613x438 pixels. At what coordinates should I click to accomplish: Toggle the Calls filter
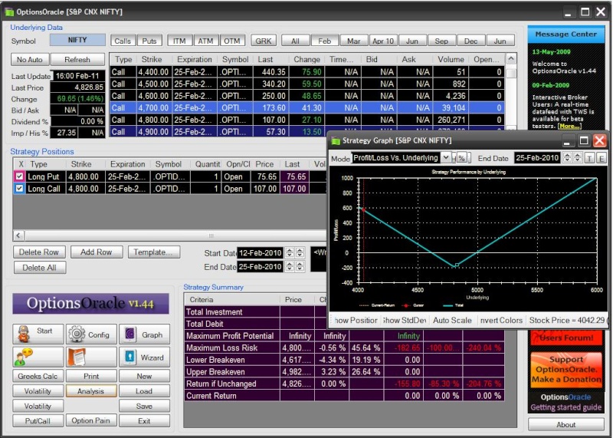click(123, 41)
